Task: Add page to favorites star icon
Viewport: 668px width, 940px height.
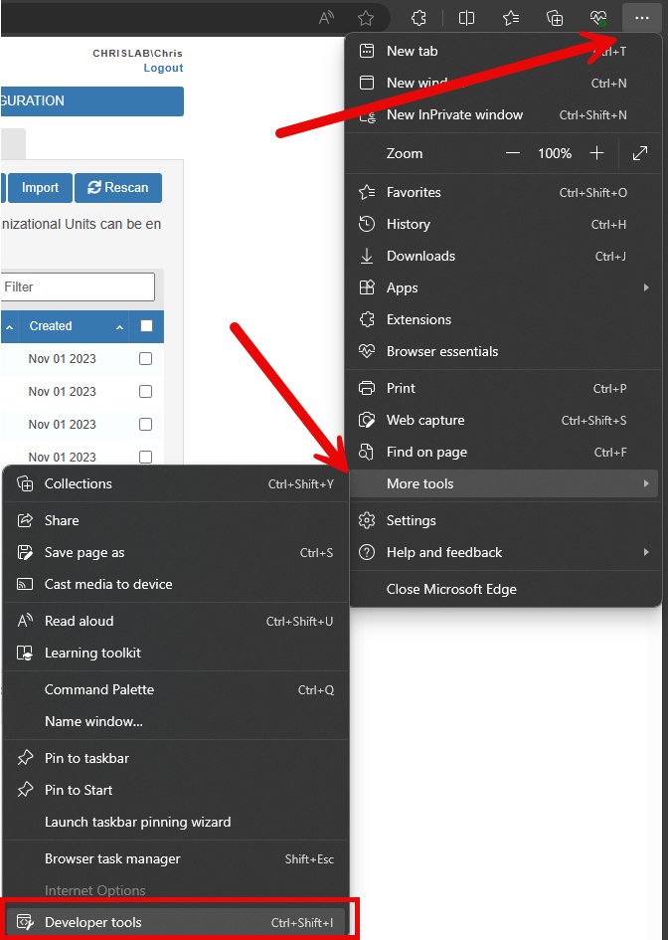Action: (x=366, y=18)
